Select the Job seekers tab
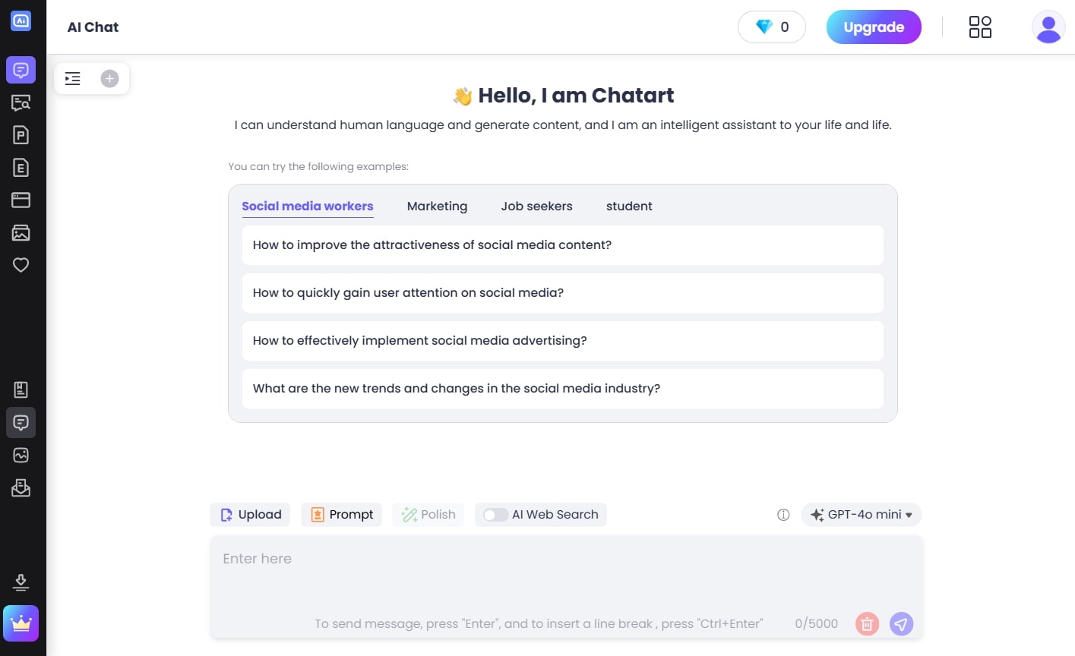The height and width of the screenshot is (656, 1075). pos(536,207)
